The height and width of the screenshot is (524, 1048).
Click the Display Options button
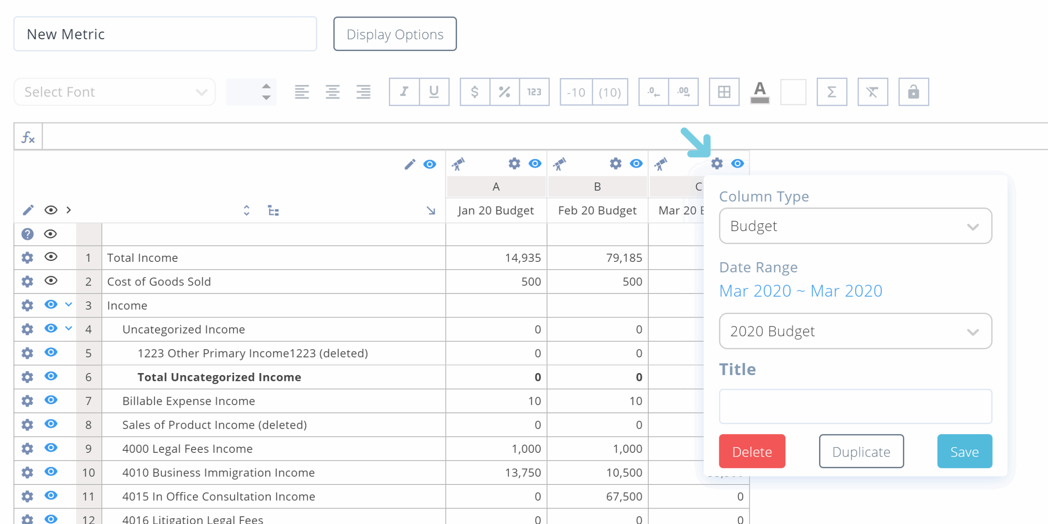click(395, 34)
